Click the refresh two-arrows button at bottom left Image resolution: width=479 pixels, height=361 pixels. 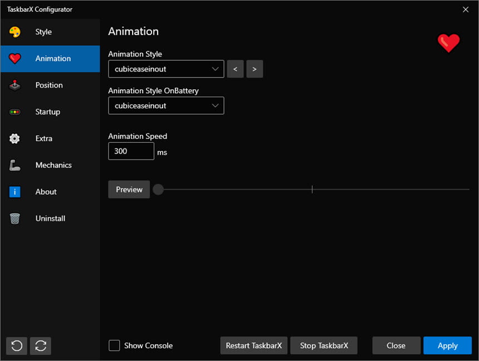point(41,346)
